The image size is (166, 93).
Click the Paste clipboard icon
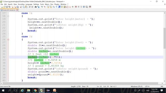[x=26, y=7]
